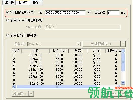Click the vertical scrollbar thumb

click(x=123, y=62)
